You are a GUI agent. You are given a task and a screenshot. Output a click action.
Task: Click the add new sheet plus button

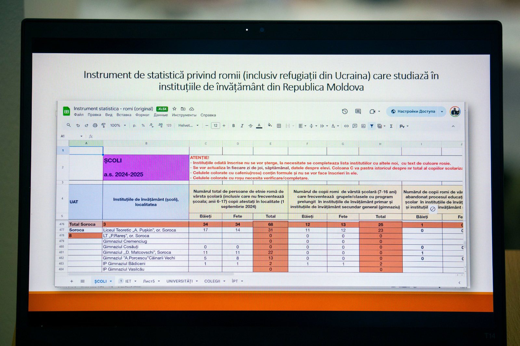pyautogui.click(x=72, y=281)
